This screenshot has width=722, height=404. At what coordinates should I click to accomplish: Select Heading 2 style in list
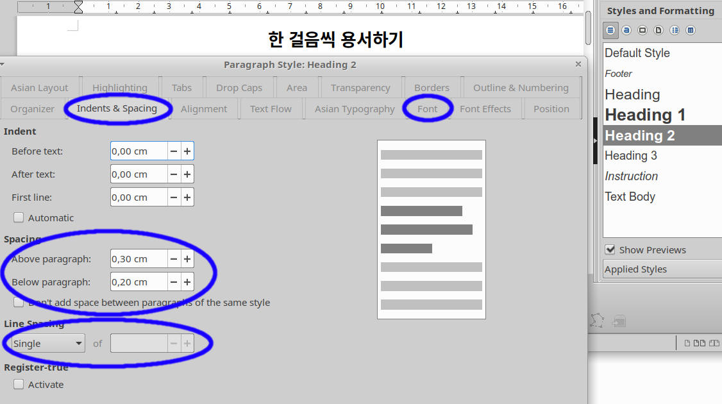coord(662,135)
